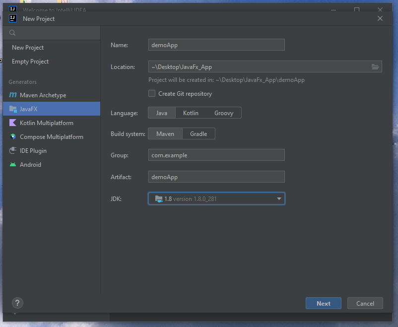Click the Generators section heading
Image resolution: width=398 pixels, height=327 pixels.
point(23,82)
